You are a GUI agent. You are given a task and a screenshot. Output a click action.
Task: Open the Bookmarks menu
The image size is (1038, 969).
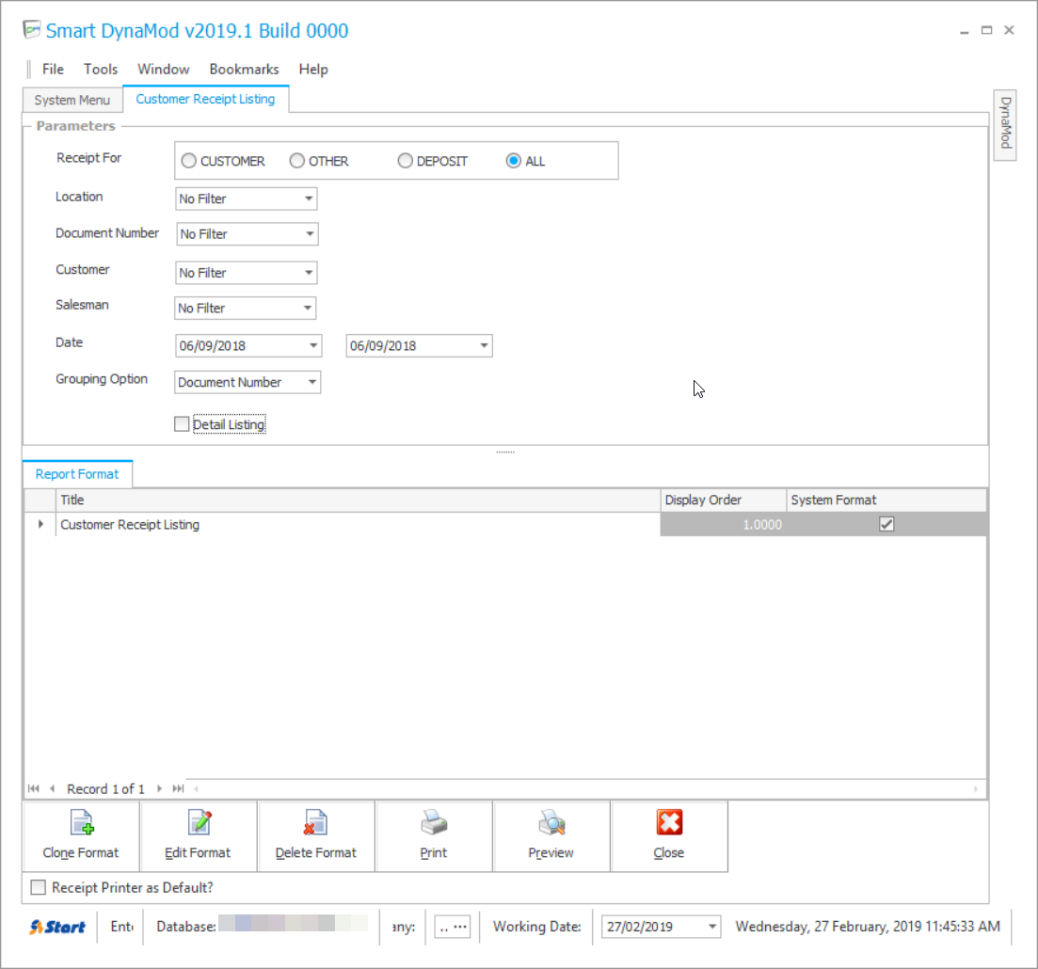point(245,69)
